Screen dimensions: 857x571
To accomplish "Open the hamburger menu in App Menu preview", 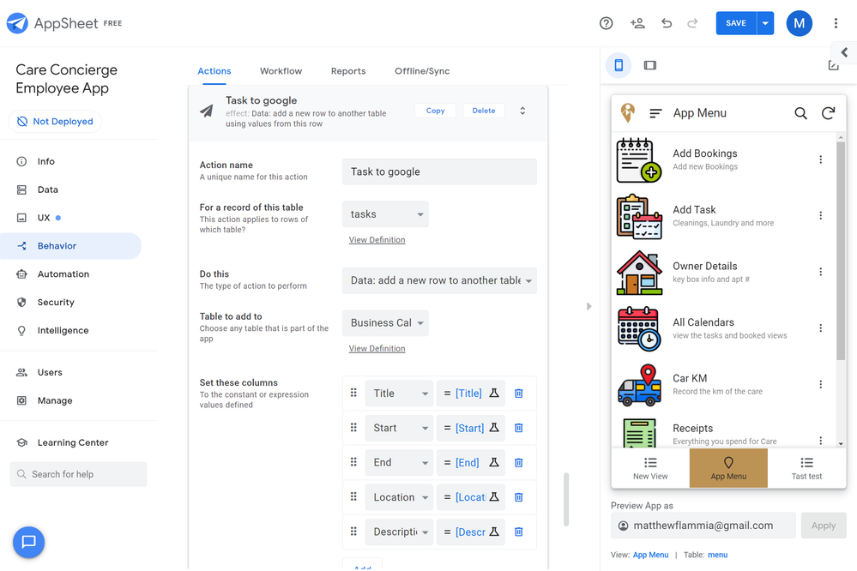I will click(x=655, y=113).
